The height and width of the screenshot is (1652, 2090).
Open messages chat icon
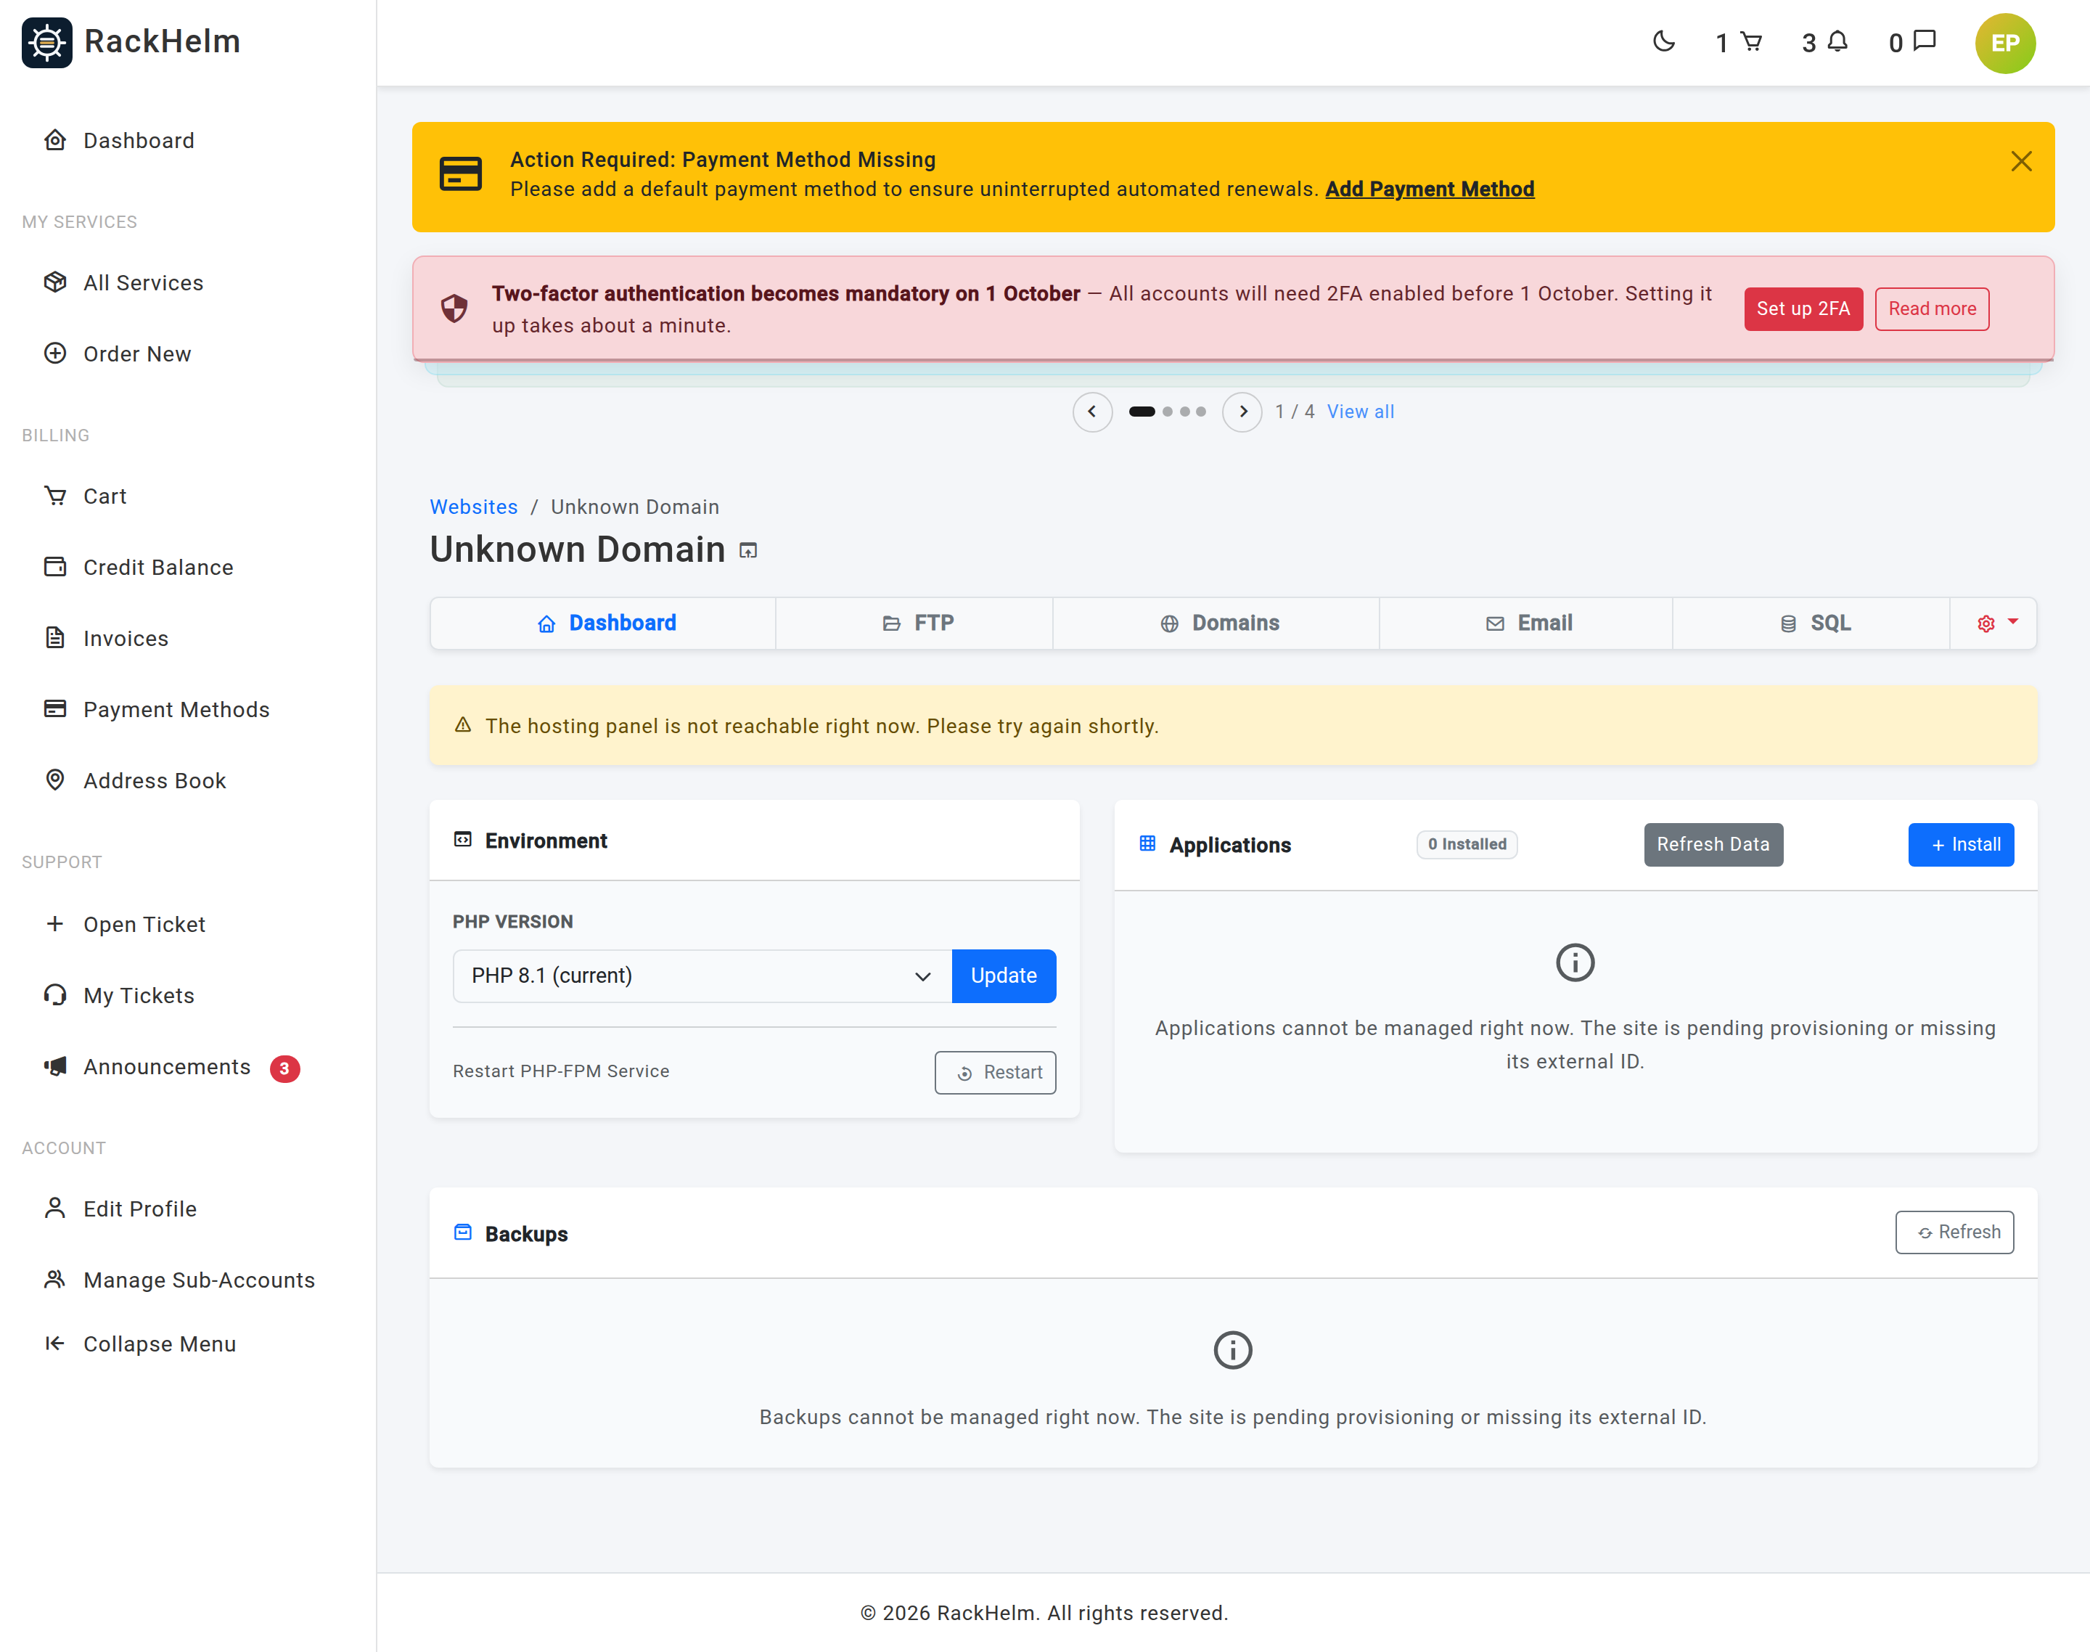(x=1925, y=41)
